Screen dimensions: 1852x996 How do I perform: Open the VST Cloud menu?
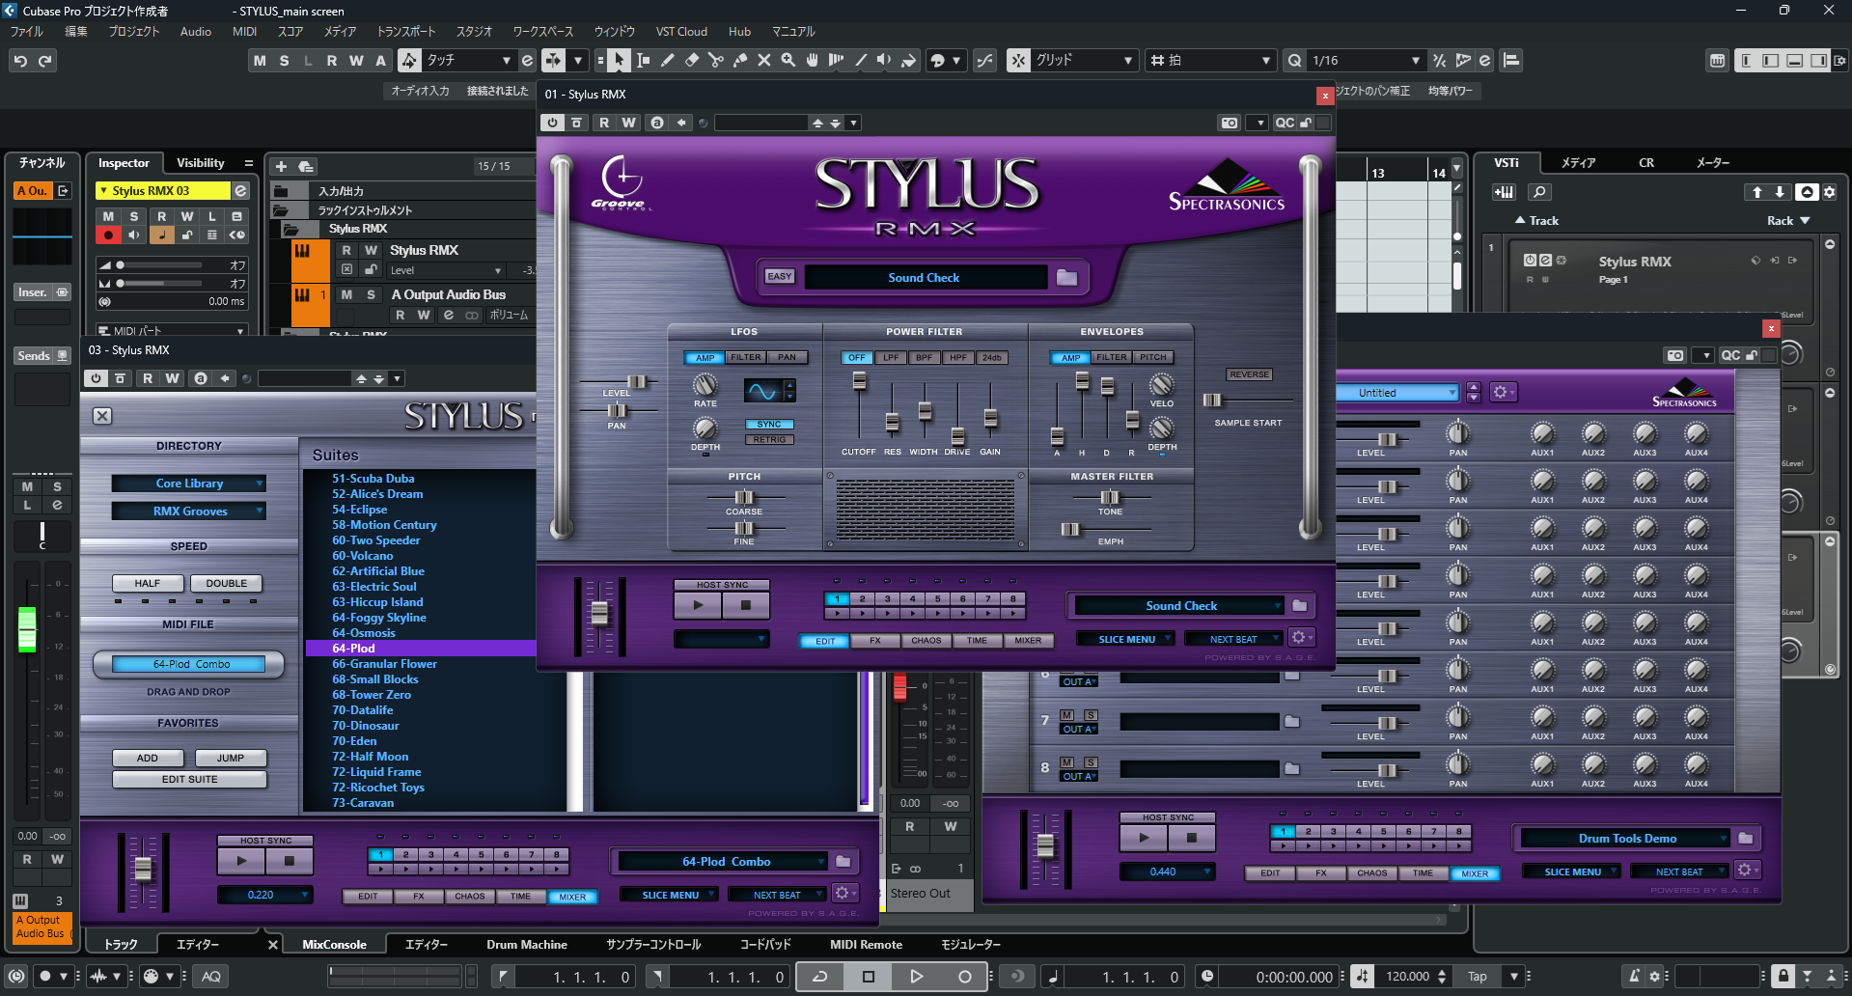point(681,32)
